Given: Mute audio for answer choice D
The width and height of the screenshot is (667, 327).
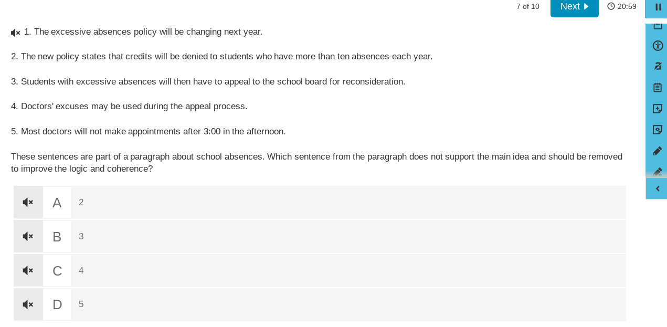Looking at the screenshot, I should point(28,304).
